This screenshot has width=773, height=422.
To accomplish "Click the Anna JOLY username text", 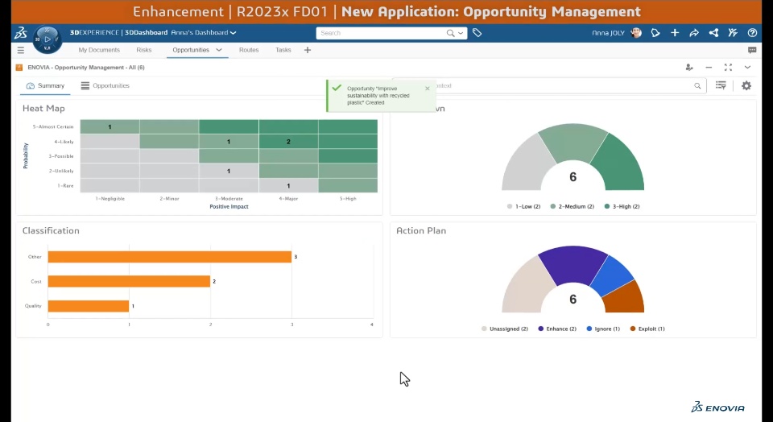I will [609, 33].
